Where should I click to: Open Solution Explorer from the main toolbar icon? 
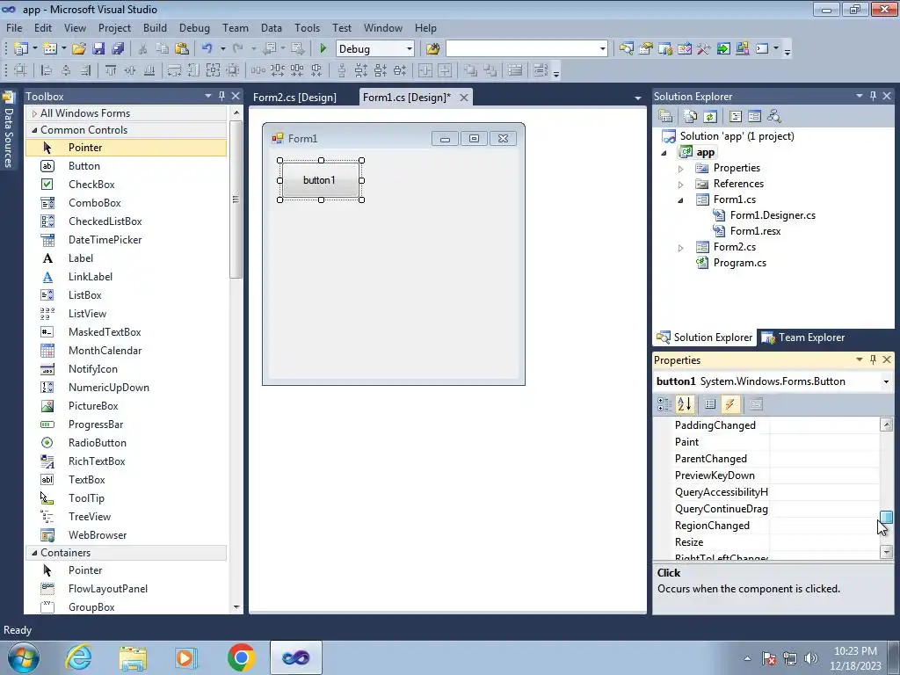pos(626,49)
